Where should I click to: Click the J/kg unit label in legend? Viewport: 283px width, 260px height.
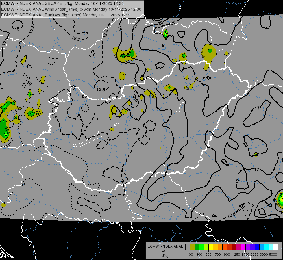point(165,256)
